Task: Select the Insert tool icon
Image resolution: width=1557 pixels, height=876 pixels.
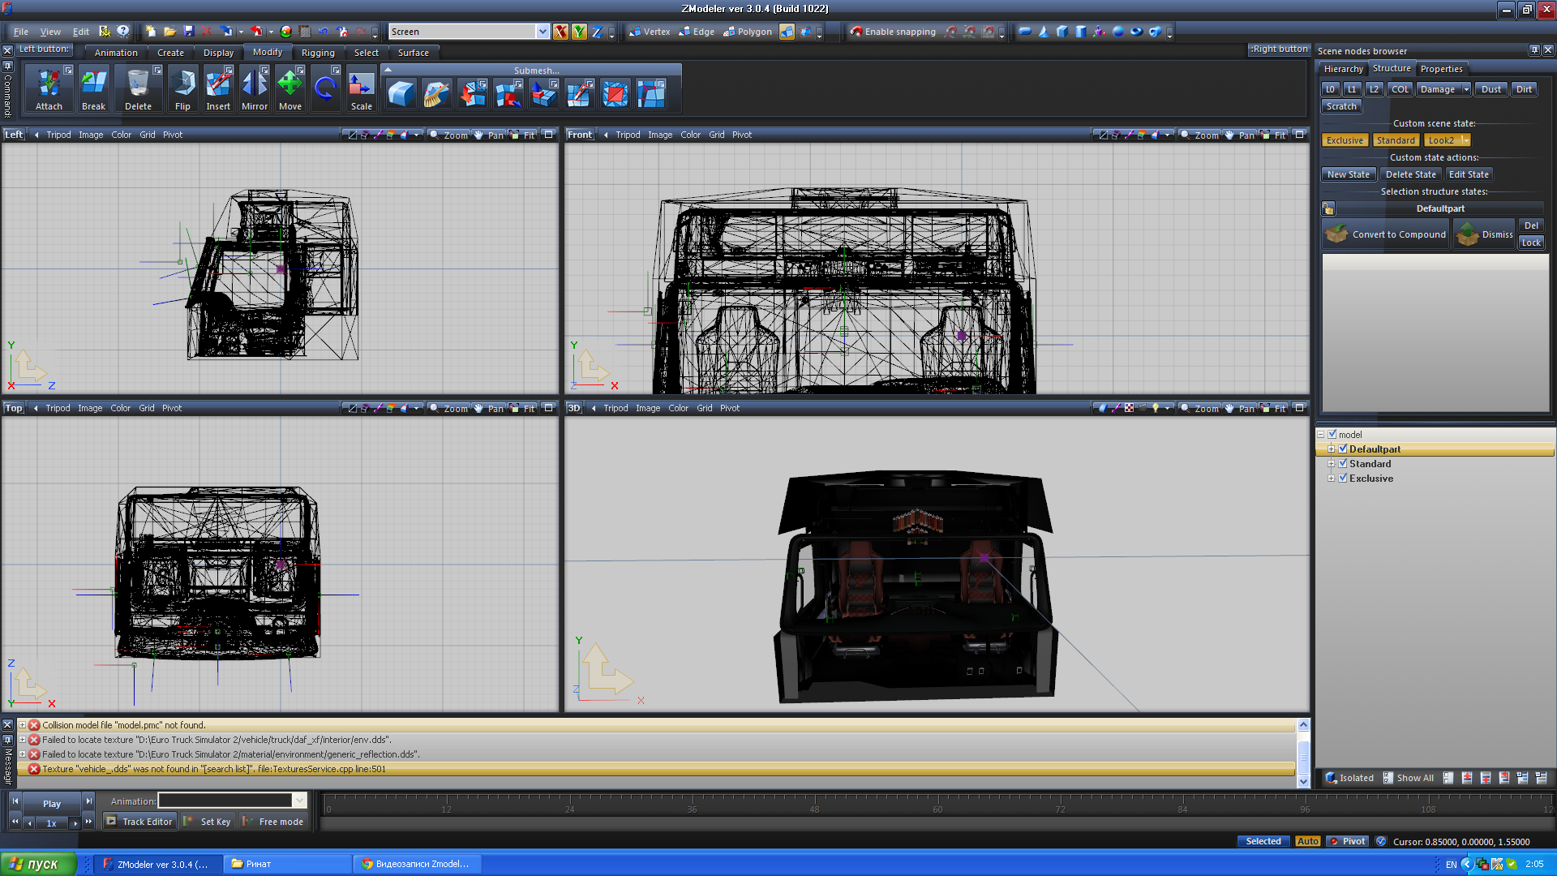Action: point(218,84)
